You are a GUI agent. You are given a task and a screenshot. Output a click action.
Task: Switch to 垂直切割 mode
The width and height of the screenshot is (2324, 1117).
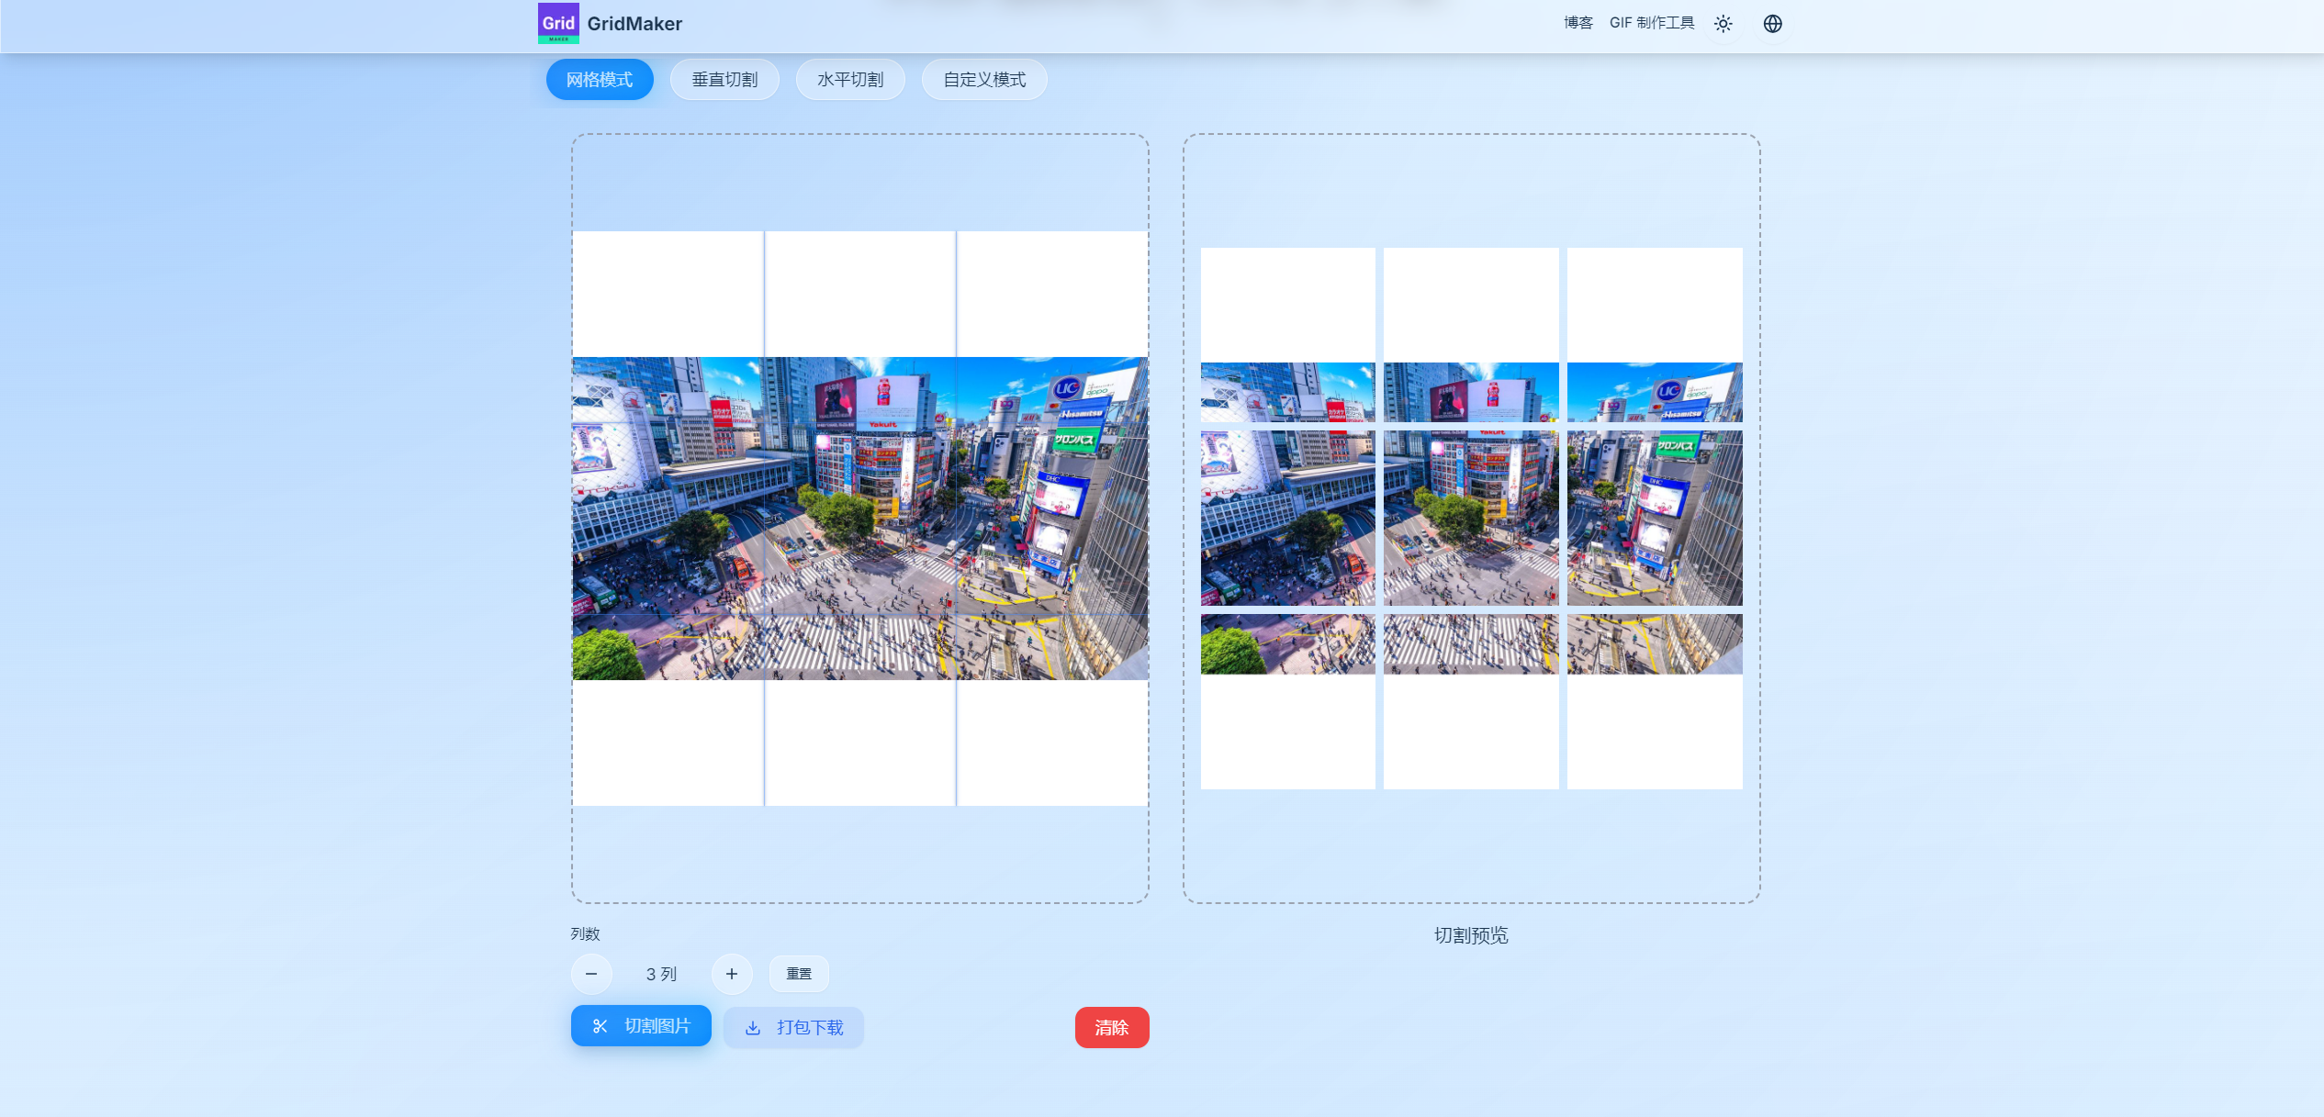(x=724, y=79)
